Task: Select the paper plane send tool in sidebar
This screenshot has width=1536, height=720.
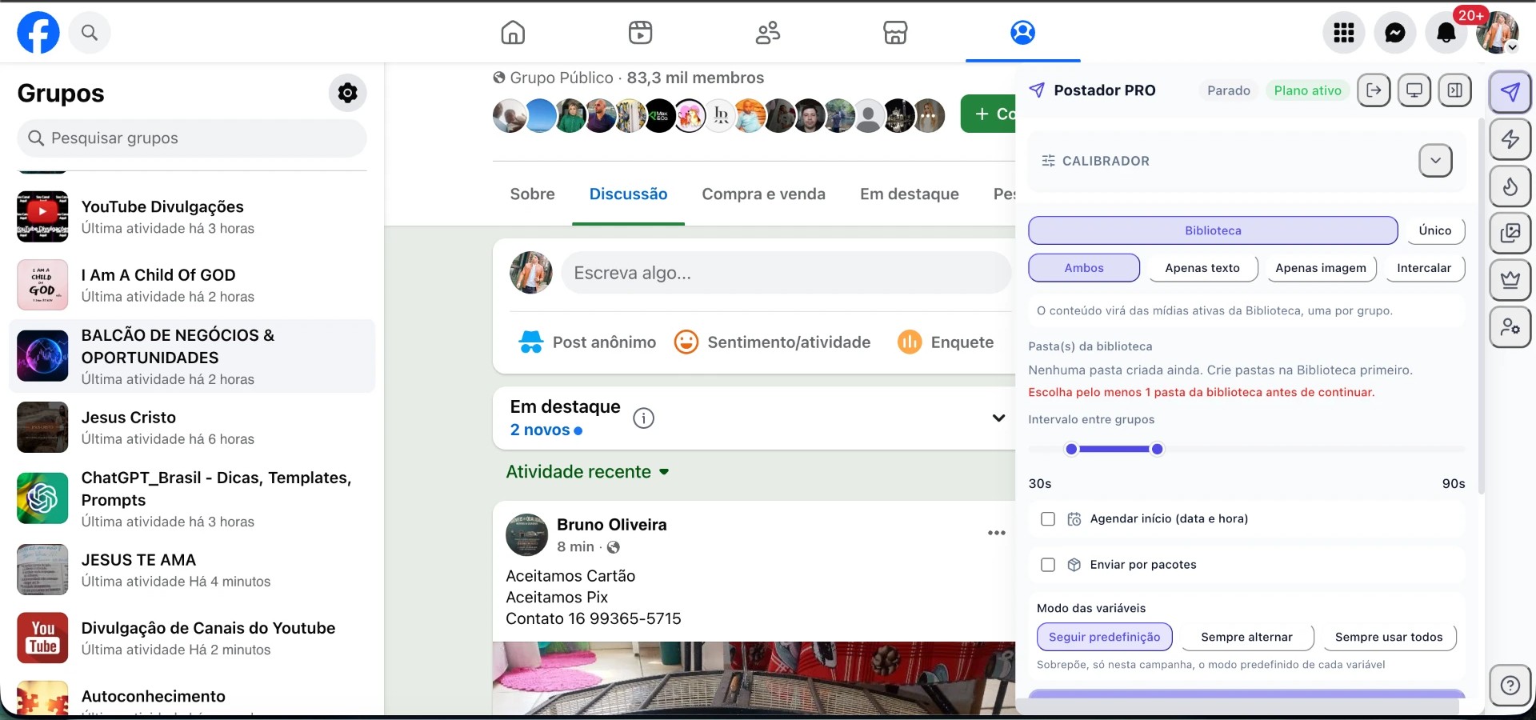Action: click(1510, 92)
